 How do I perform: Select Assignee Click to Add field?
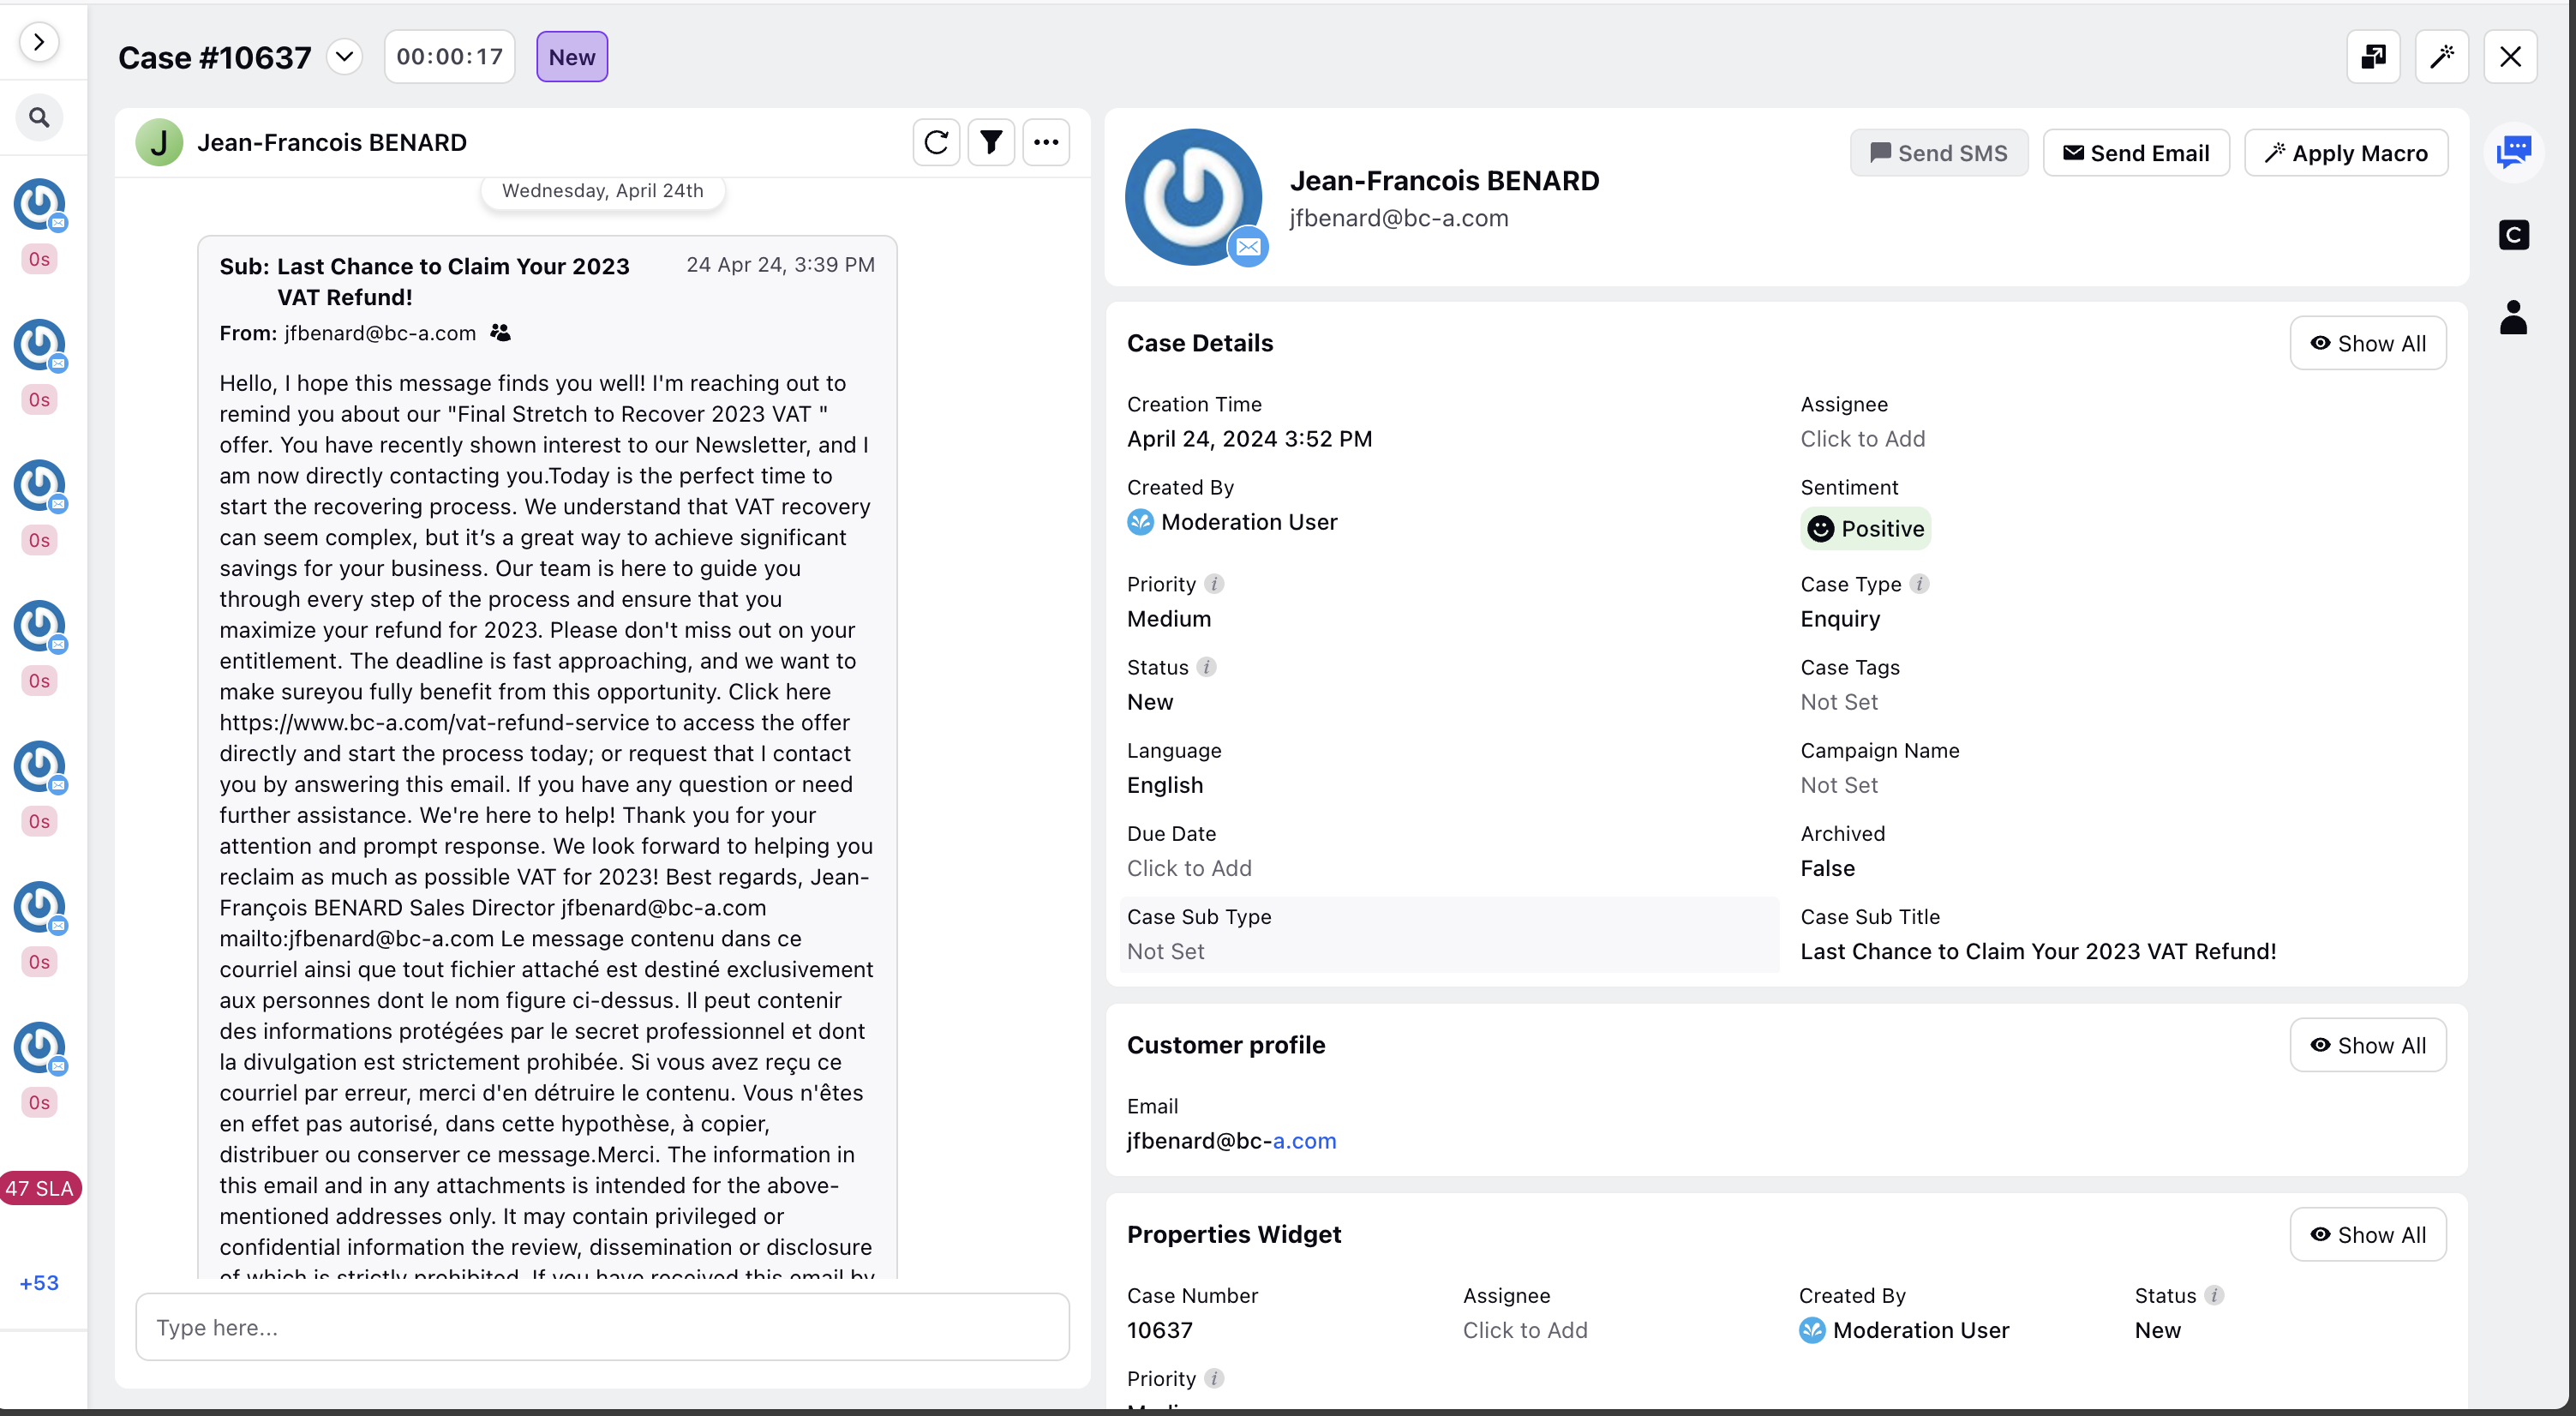coord(1863,438)
